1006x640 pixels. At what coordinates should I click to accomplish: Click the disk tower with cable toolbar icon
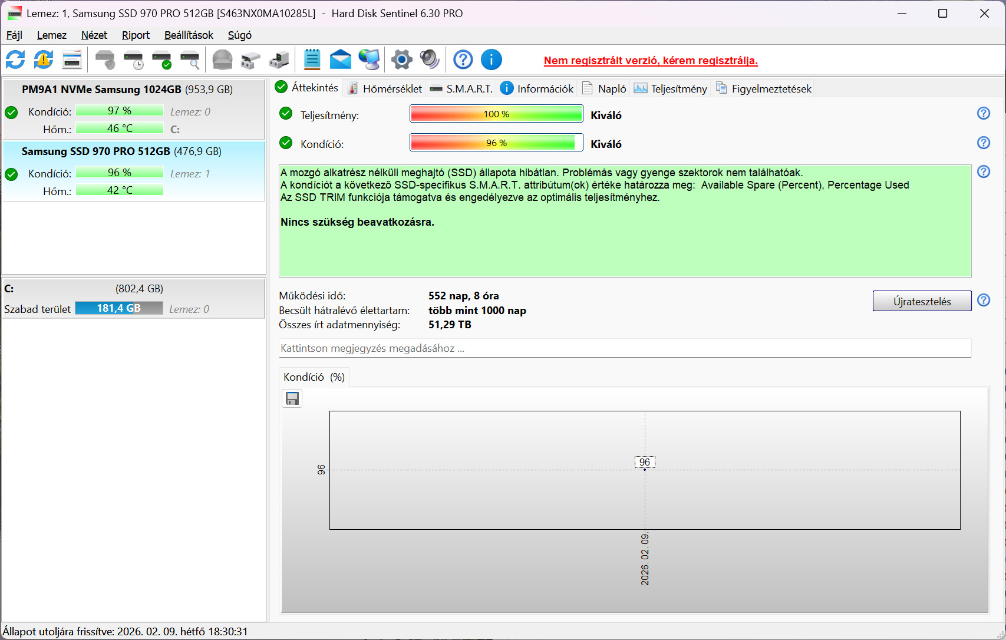[x=279, y=60]
